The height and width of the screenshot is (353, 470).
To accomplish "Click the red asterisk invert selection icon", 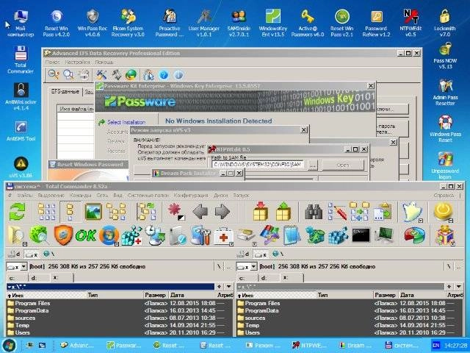I will pyautogui.click(x=176, y=211).
